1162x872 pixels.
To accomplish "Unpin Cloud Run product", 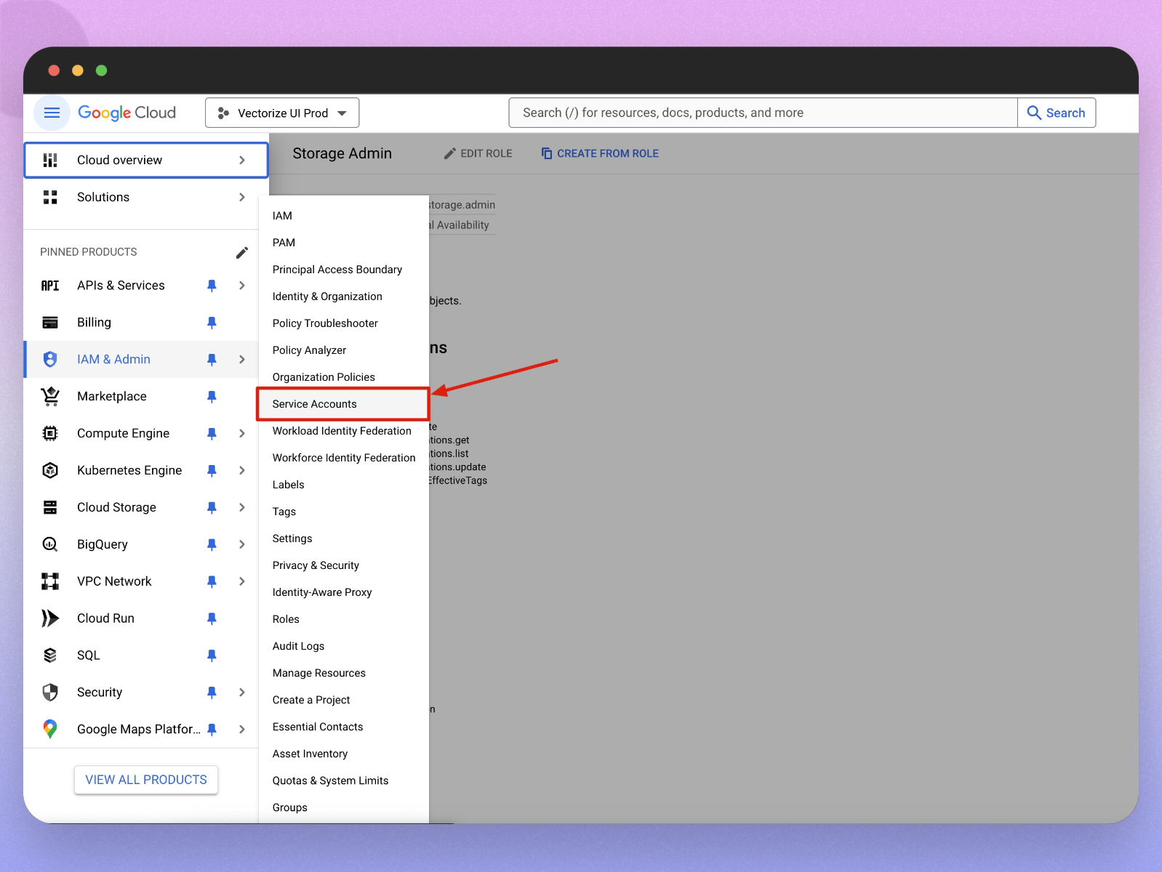I will click(212, 618).
